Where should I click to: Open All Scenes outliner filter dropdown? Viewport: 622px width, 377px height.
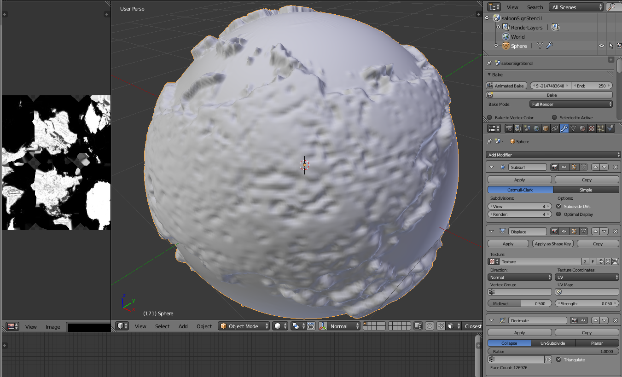coord(576,7)
